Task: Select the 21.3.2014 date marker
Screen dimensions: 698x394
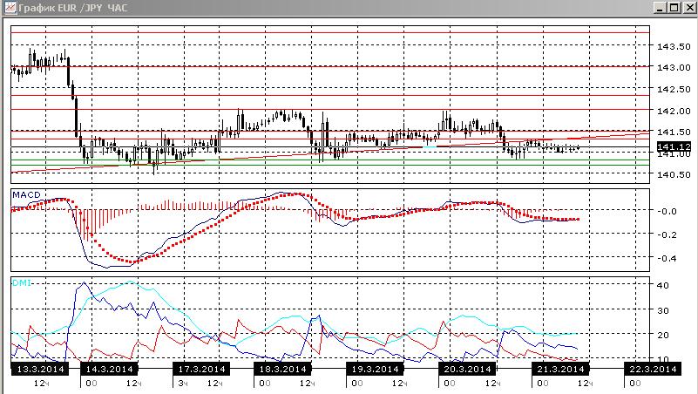Action: (560, 369)
